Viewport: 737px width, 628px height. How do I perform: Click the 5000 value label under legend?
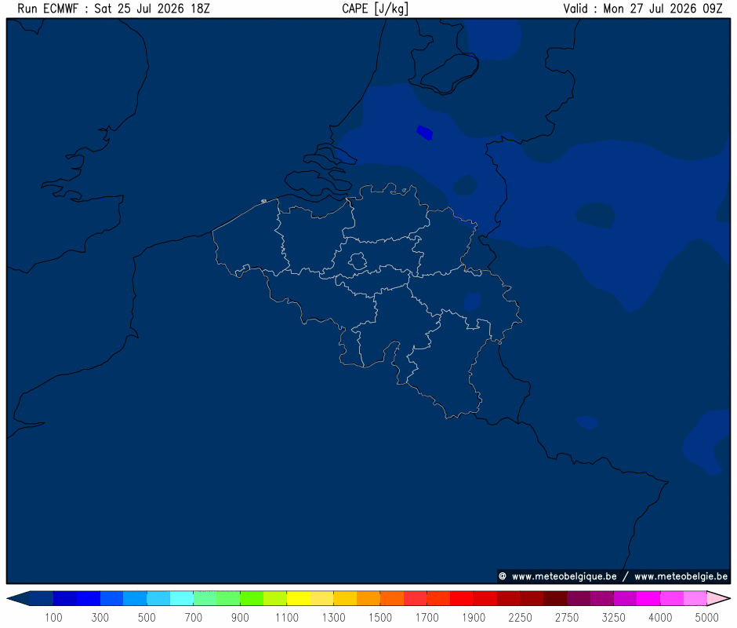707,617
